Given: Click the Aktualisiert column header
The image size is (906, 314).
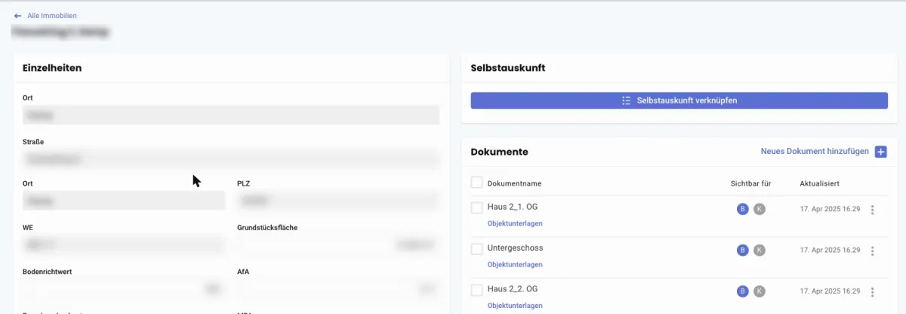Looking at the screenshot, I should pyautogui.click(x=819, y=183).
